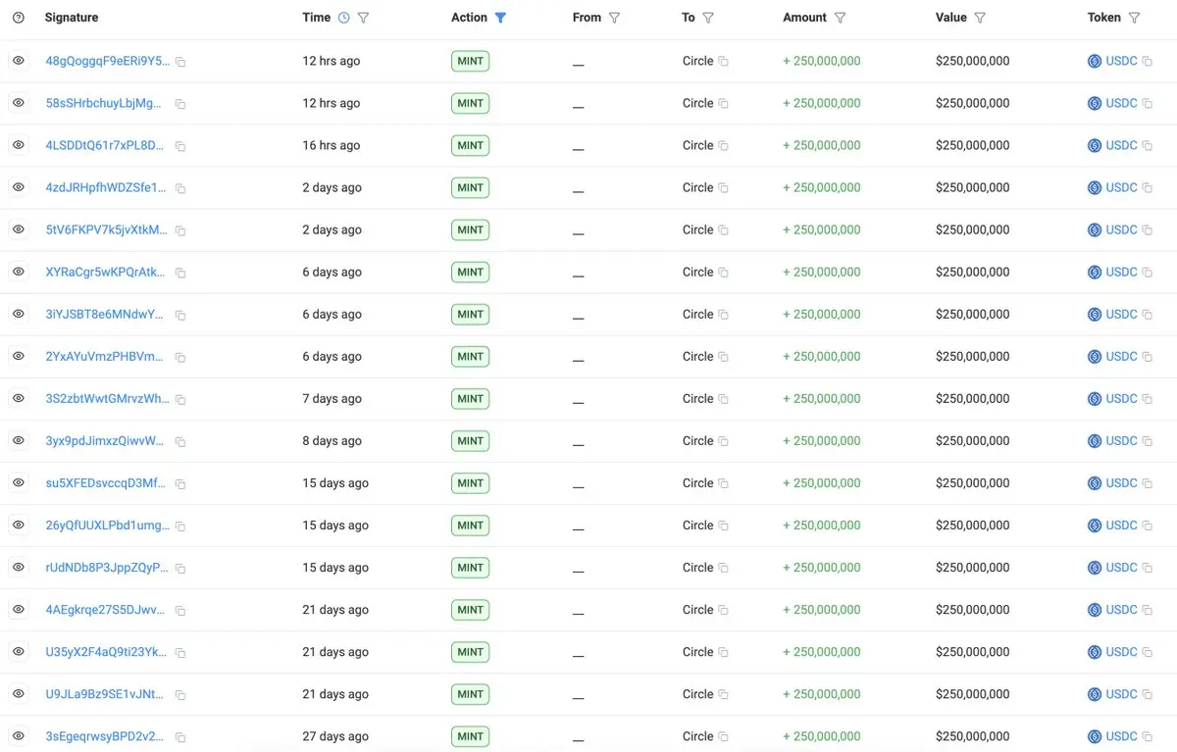Open the Circle account link in 8 days ago row

tap(697, 441)
